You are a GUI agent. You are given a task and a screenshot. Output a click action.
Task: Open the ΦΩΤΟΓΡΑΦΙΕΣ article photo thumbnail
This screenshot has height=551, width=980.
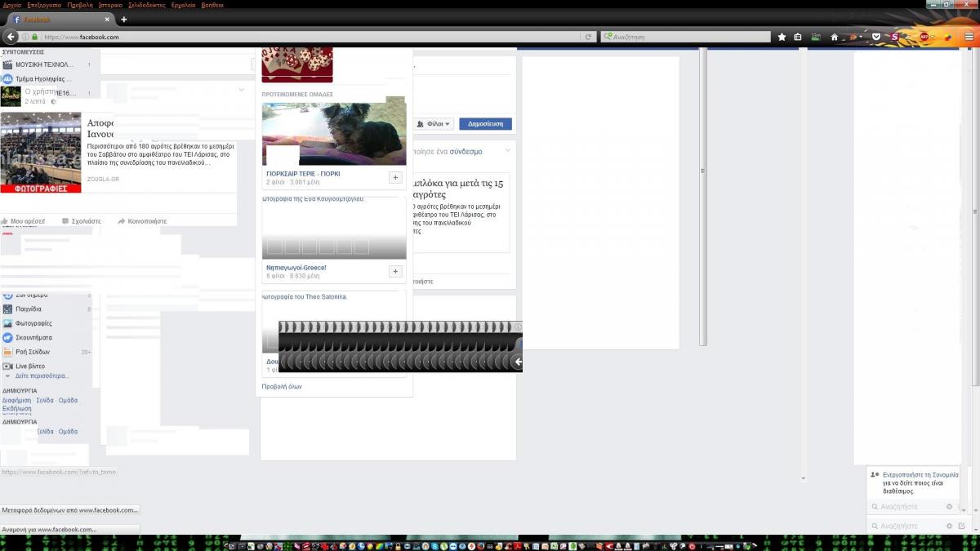coord(41,153)
